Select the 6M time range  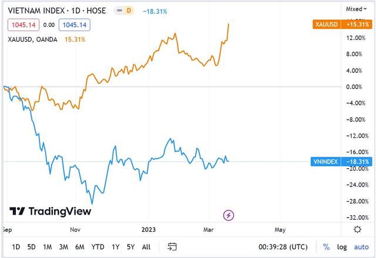79,246
